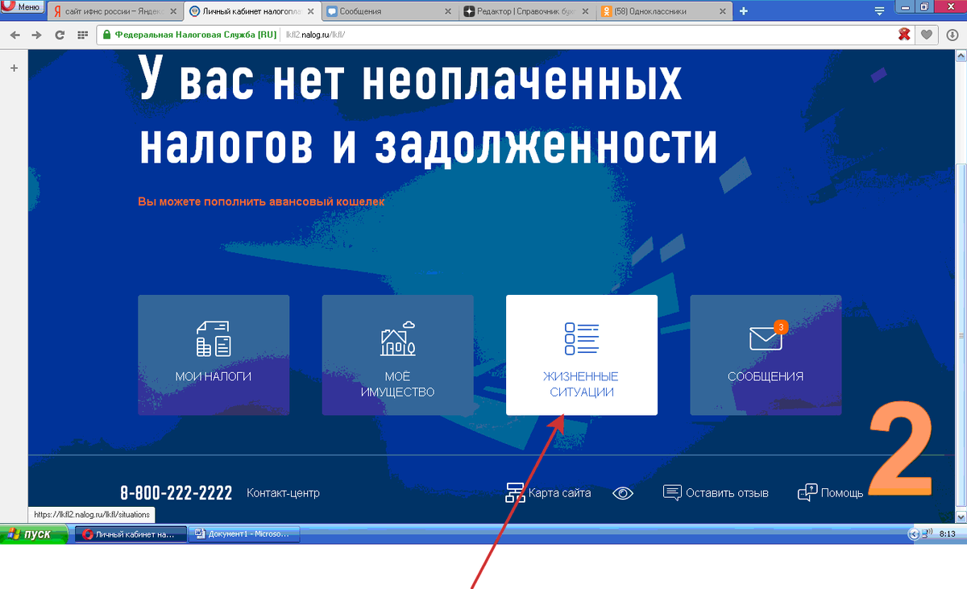Screen dimensions: 967x589
Task: Toggle the eye visibility icon in footer
Action: click(x=622, y=493)
